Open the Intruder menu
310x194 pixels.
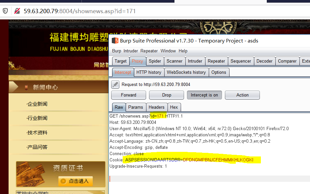[x=131, y=51]
